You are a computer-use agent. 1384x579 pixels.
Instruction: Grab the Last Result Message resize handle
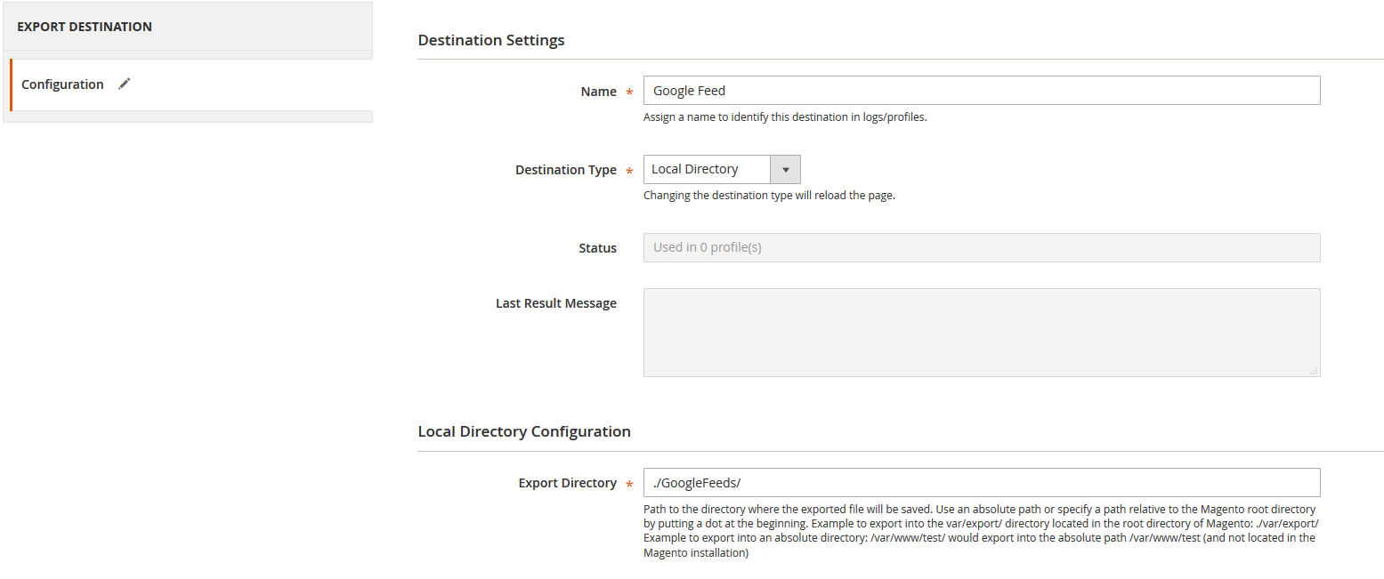1314,371
